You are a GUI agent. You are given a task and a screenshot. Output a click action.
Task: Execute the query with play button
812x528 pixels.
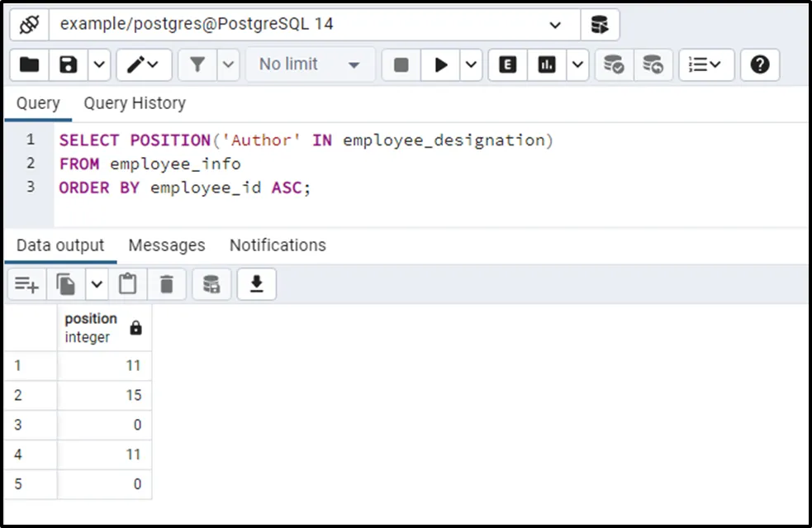pos(441,64)
